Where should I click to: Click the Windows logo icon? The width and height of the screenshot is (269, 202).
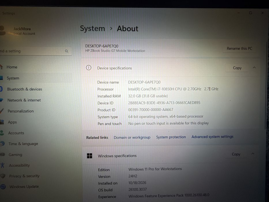click(90, 156)
